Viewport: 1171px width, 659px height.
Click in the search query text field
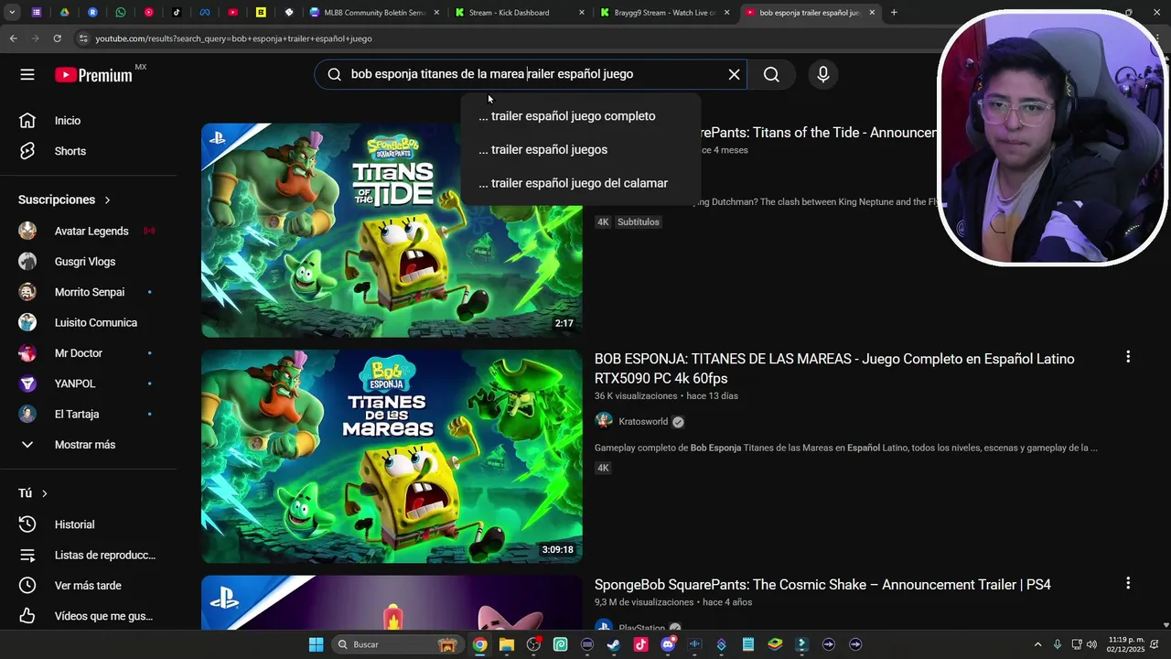[531, 74]
